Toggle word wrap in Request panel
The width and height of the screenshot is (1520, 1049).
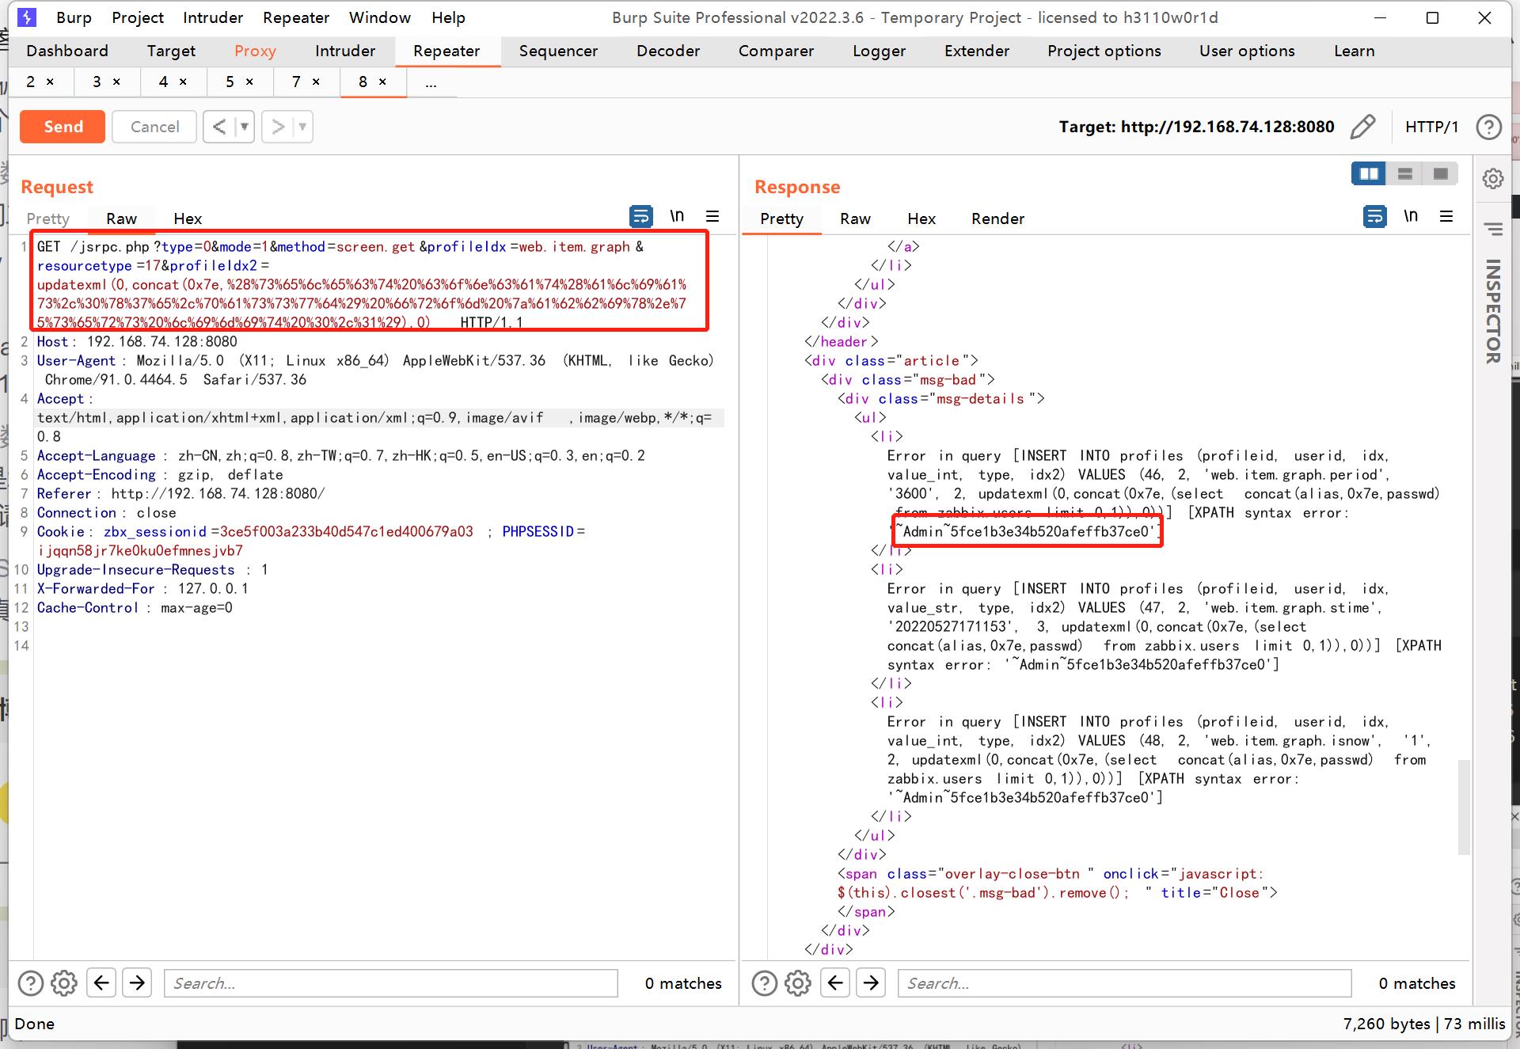click(640, 216)
